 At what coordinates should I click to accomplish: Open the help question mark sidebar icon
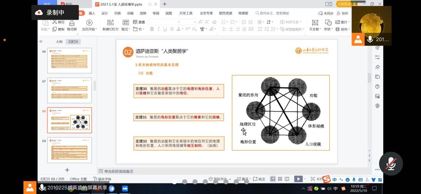point(377,87)
